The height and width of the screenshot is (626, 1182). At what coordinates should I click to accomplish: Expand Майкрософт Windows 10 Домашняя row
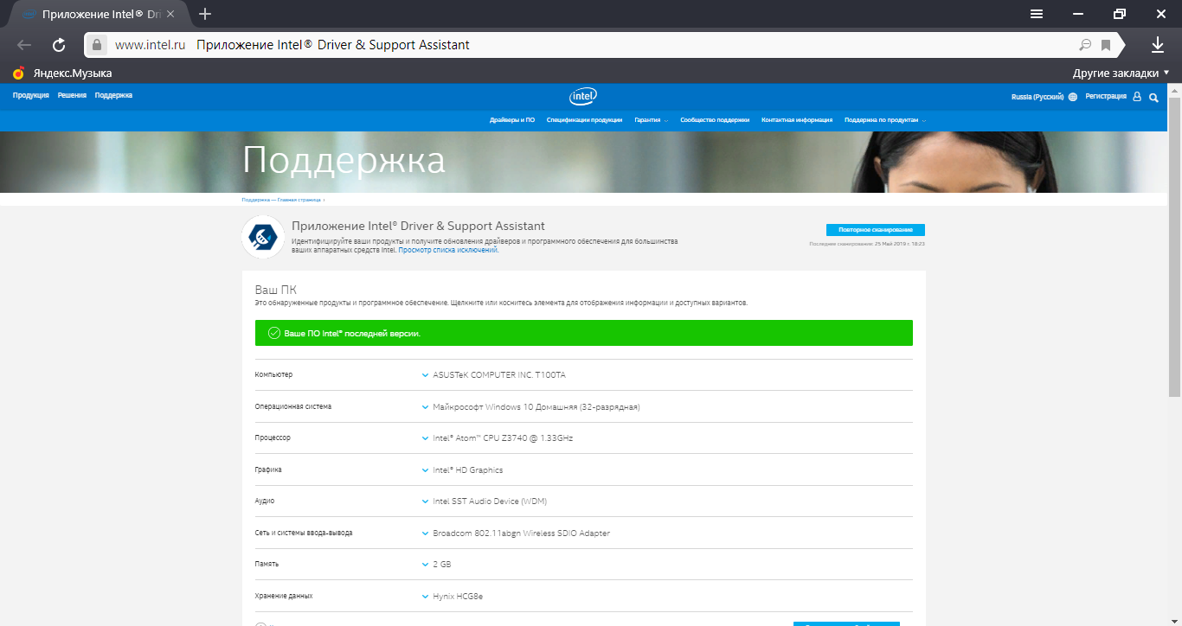point(583,406)
